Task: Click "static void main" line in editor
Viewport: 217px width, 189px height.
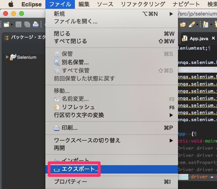Action: coord(197,141)
